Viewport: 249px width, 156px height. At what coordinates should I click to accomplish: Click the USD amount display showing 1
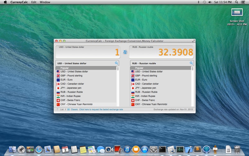(88, 52)
